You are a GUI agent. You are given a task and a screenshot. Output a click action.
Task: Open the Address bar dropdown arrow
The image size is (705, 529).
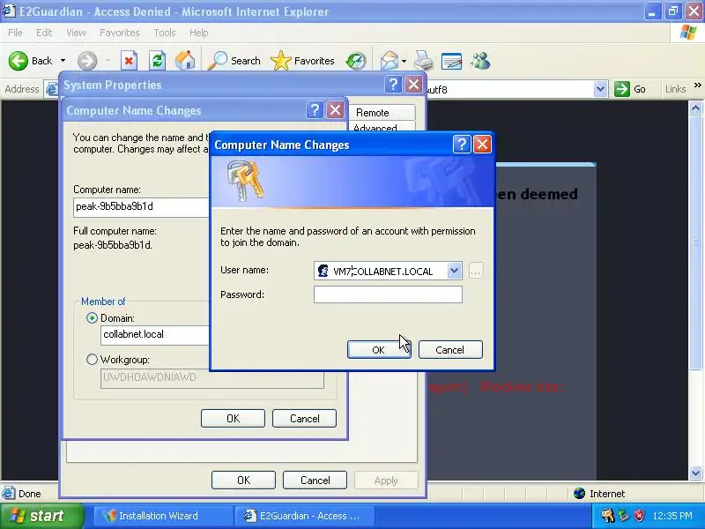click(600, 89)
